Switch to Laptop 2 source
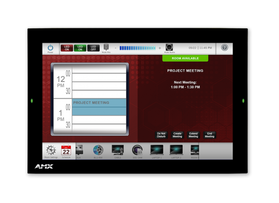The height and width of the screenshot is (203, 279). pyautogui.click(x=176, y=150)
